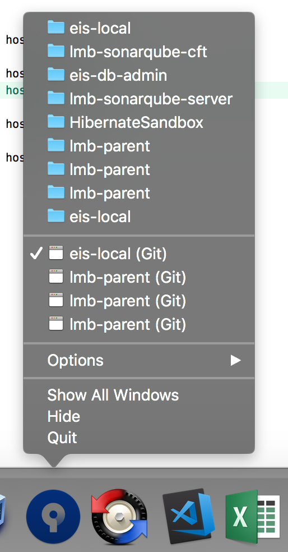Click the SourceTree icon in the Dock
Viewport: 288px width, 552px height.
[53, 517]
